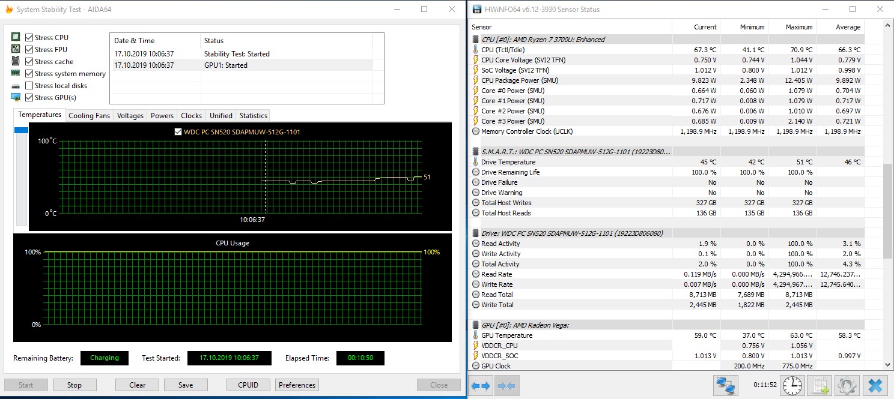
Task: Open CPUID panel button
Action: 248,385
